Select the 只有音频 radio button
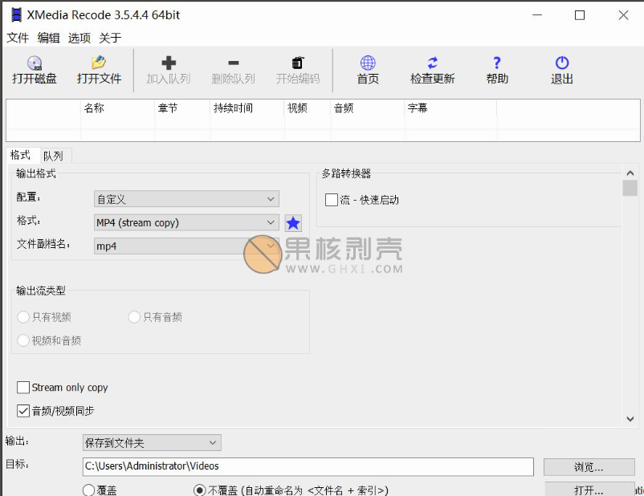 134,317
